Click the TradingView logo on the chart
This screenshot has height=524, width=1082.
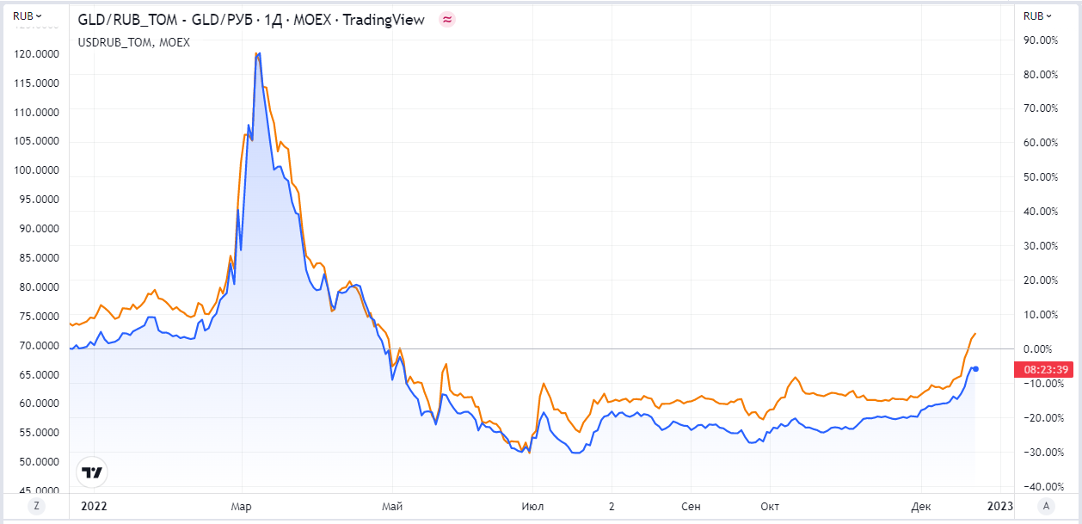[91, 472]
